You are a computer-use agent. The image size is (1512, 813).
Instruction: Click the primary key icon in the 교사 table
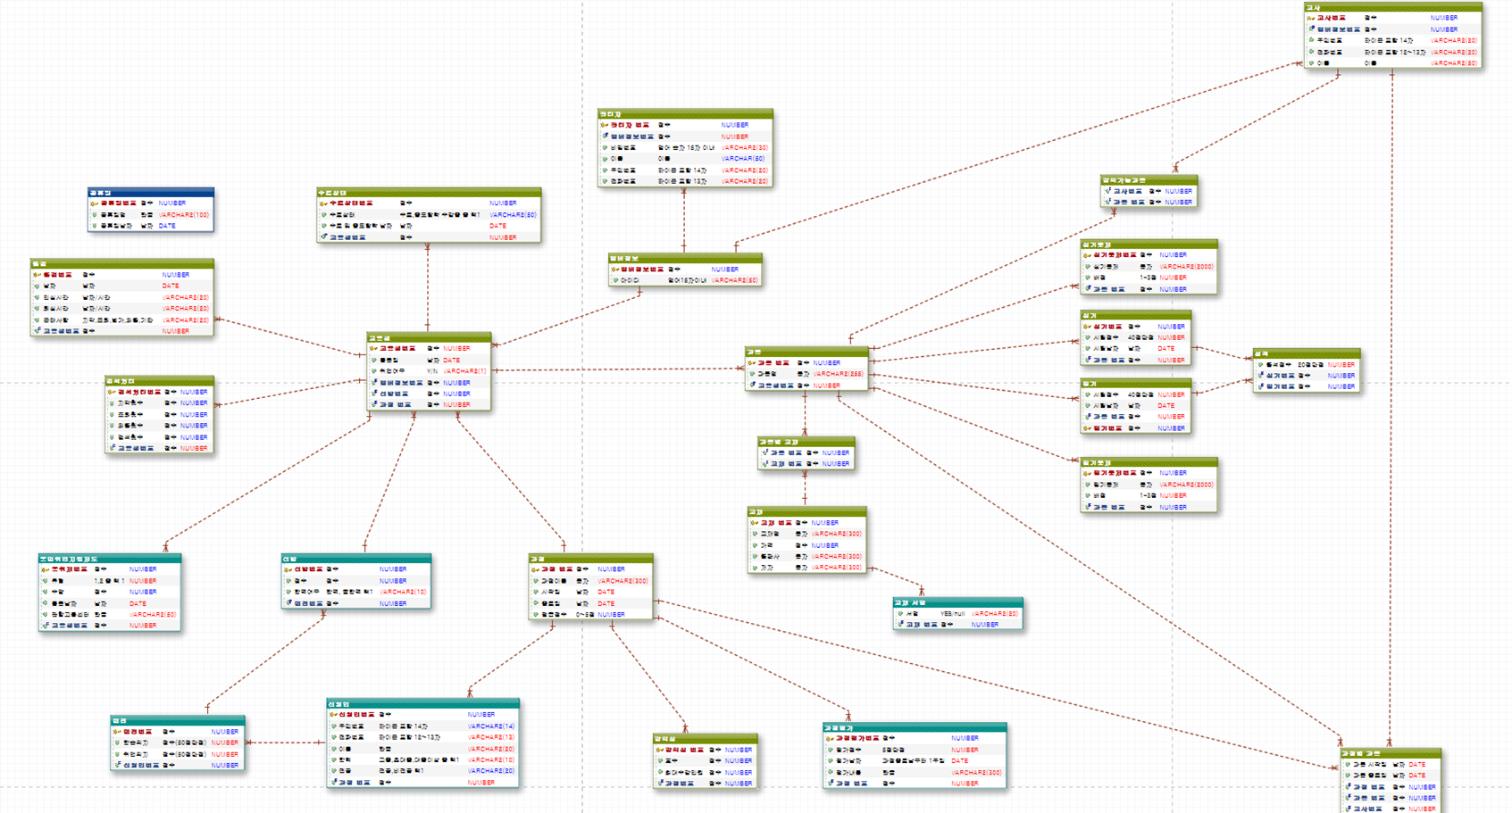point(1311,18)
